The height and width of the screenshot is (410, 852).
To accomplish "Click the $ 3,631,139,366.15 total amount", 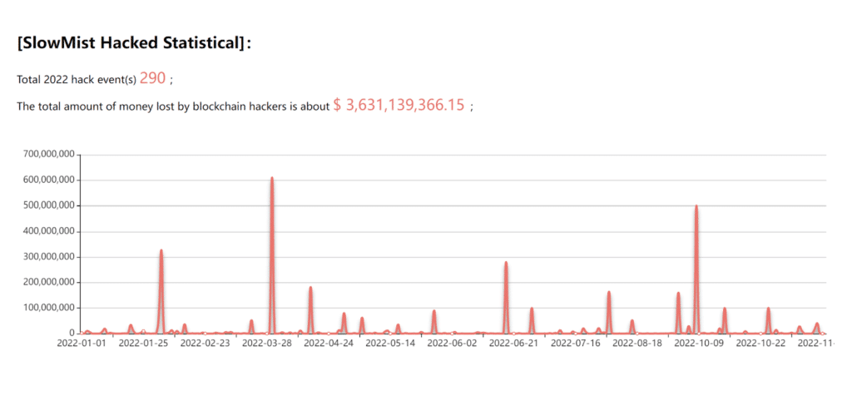I will (399, 105).
